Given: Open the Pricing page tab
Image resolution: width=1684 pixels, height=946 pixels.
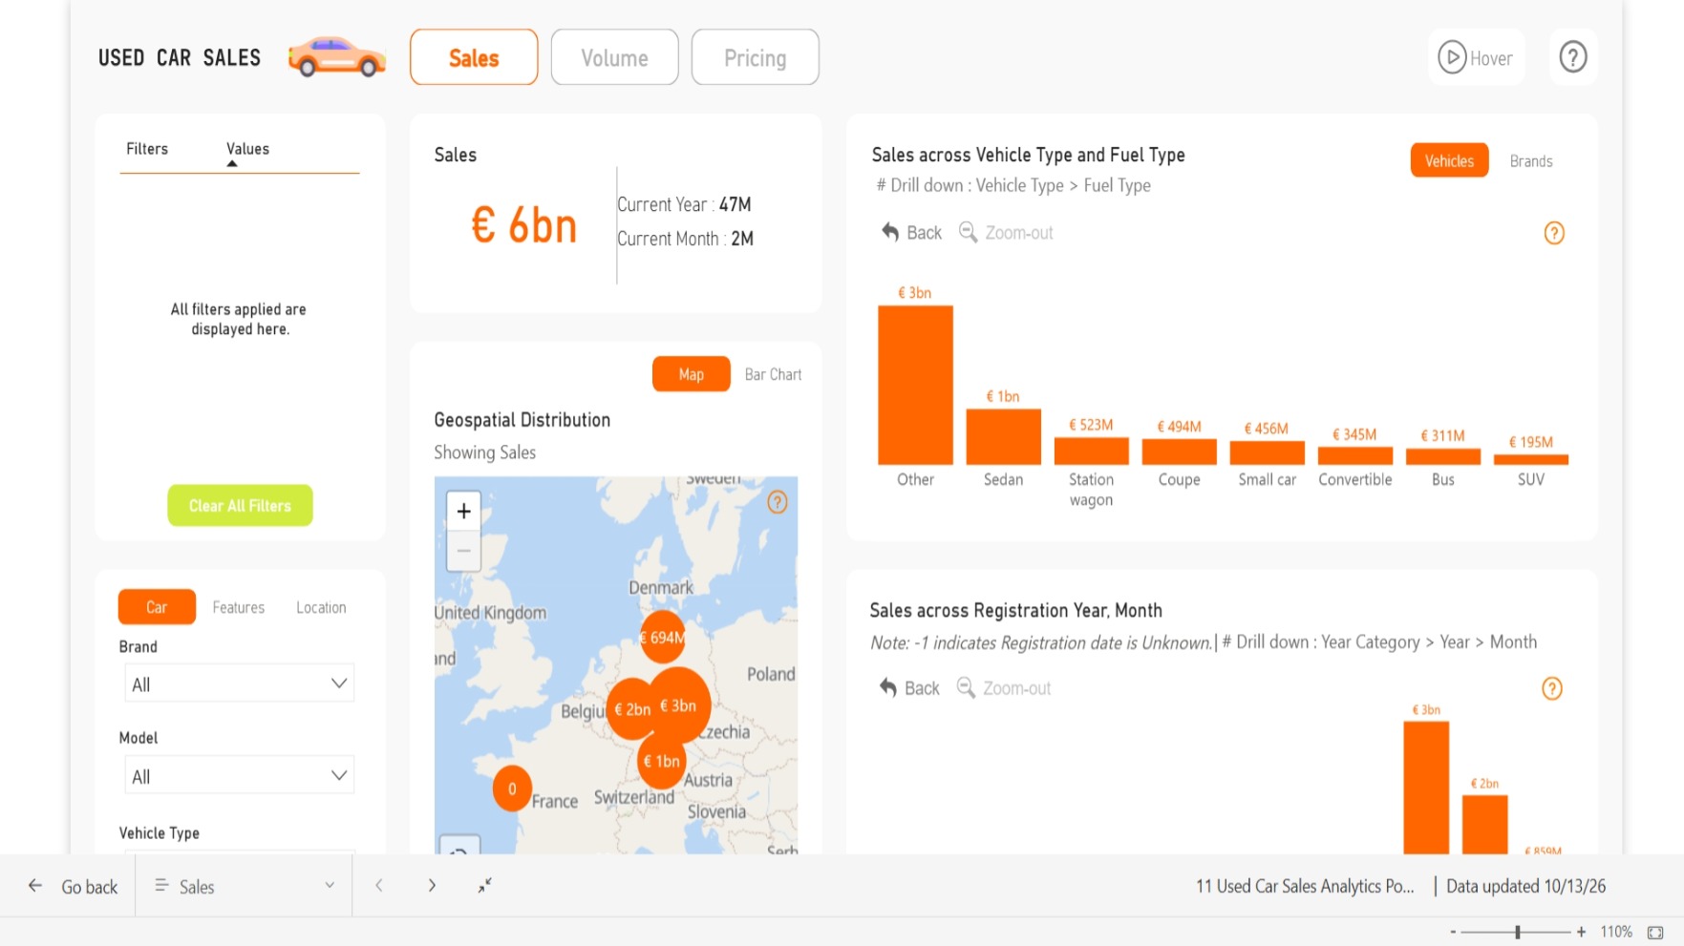Looking at the screenshot, I should pos(756,57).
